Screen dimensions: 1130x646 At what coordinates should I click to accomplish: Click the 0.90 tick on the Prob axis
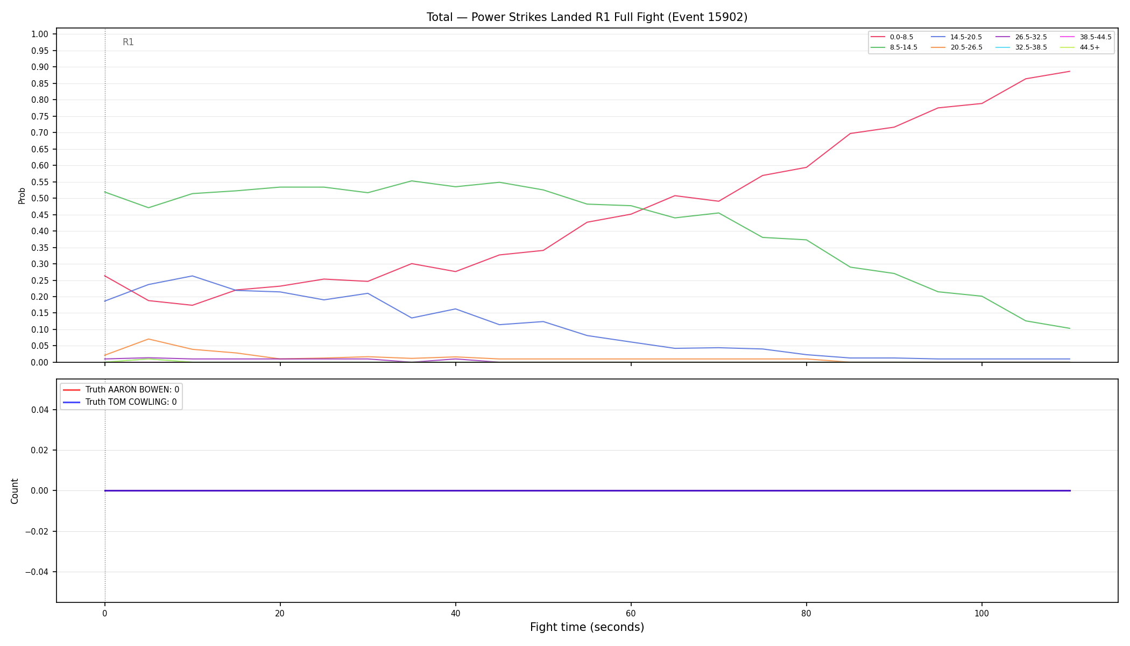pos(40,67)
